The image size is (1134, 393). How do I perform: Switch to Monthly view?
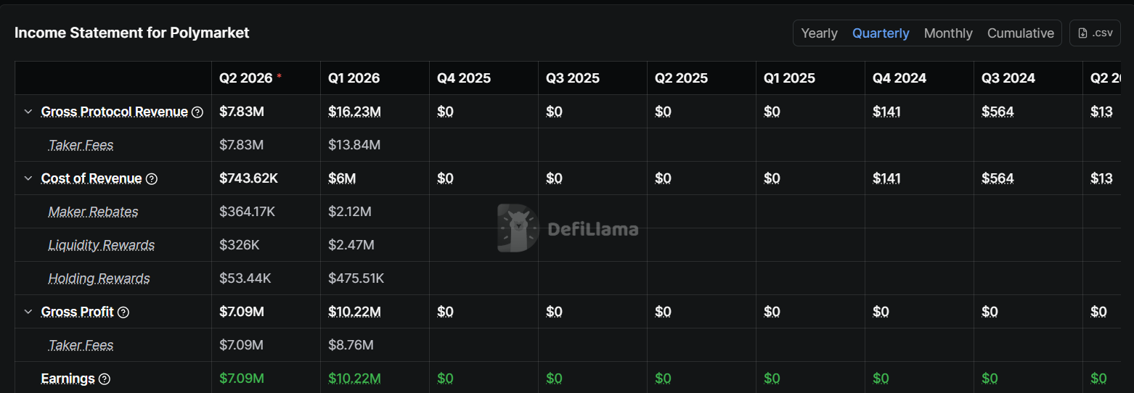pos(948,33)
